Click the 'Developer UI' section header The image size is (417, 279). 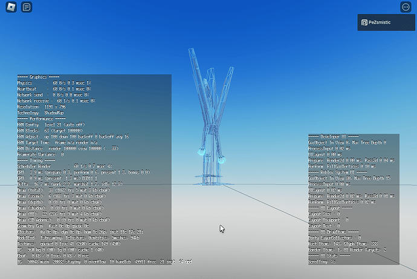tap(334, 136)
